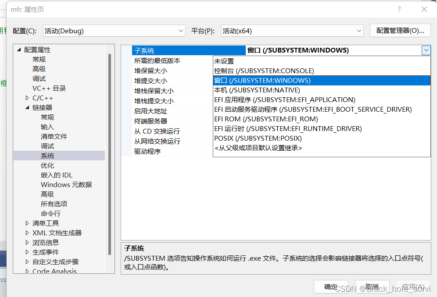The width and height of the screenshot is (437, 297).
Task: Click the 应用(A) button
Action: (412, 286)
